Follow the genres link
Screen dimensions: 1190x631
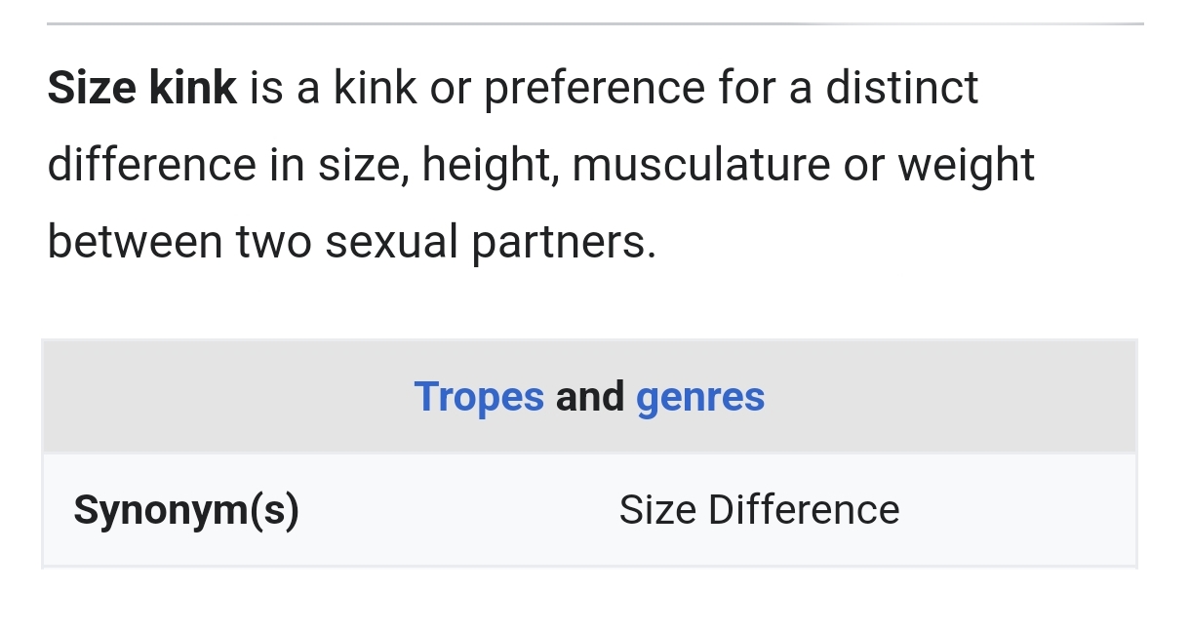click(700, 397)
